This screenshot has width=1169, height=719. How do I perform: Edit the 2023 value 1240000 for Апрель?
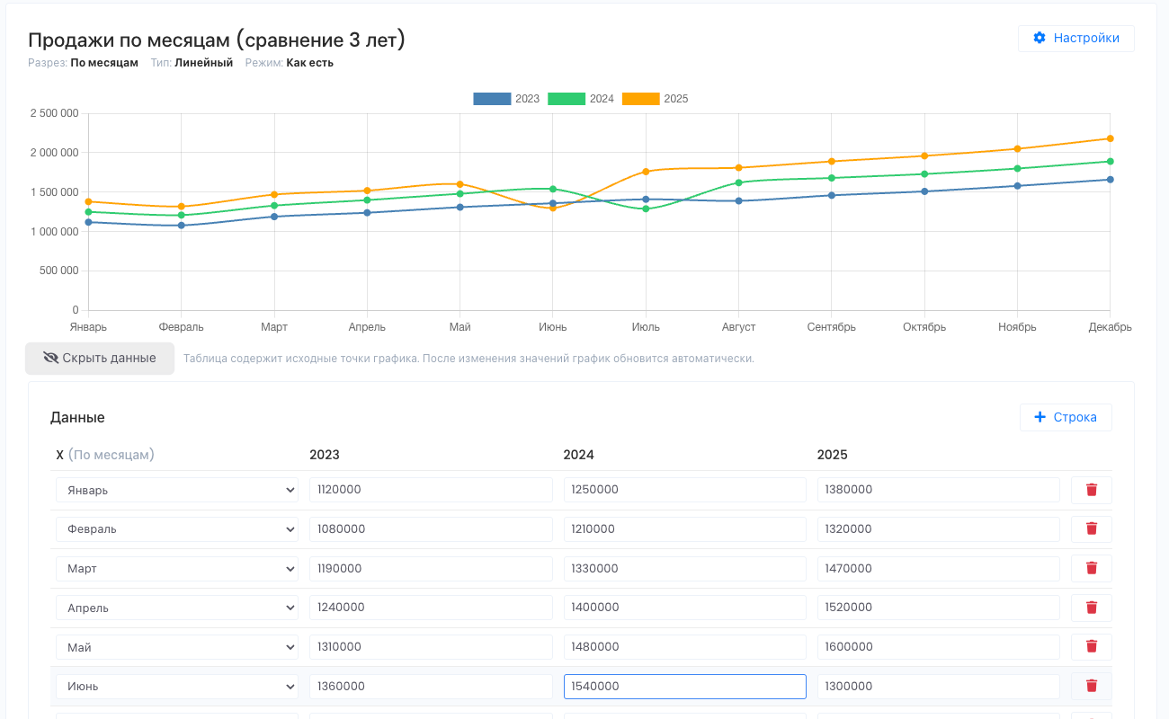coord(431,608)
